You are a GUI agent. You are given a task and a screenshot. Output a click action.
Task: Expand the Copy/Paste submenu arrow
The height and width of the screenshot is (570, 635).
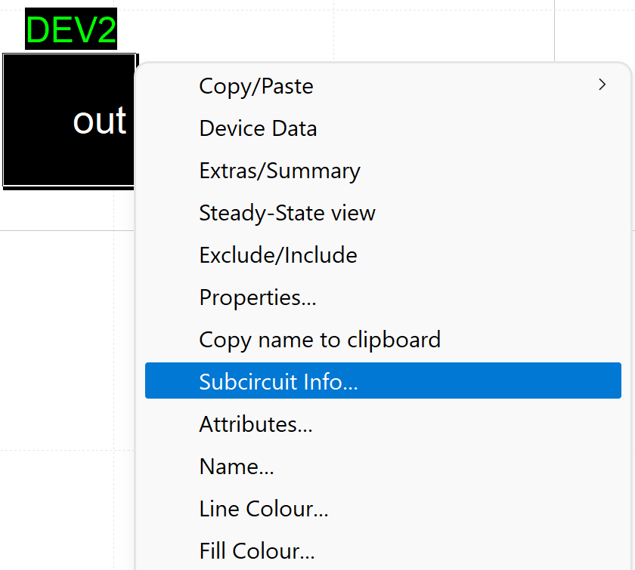[602, 85]
